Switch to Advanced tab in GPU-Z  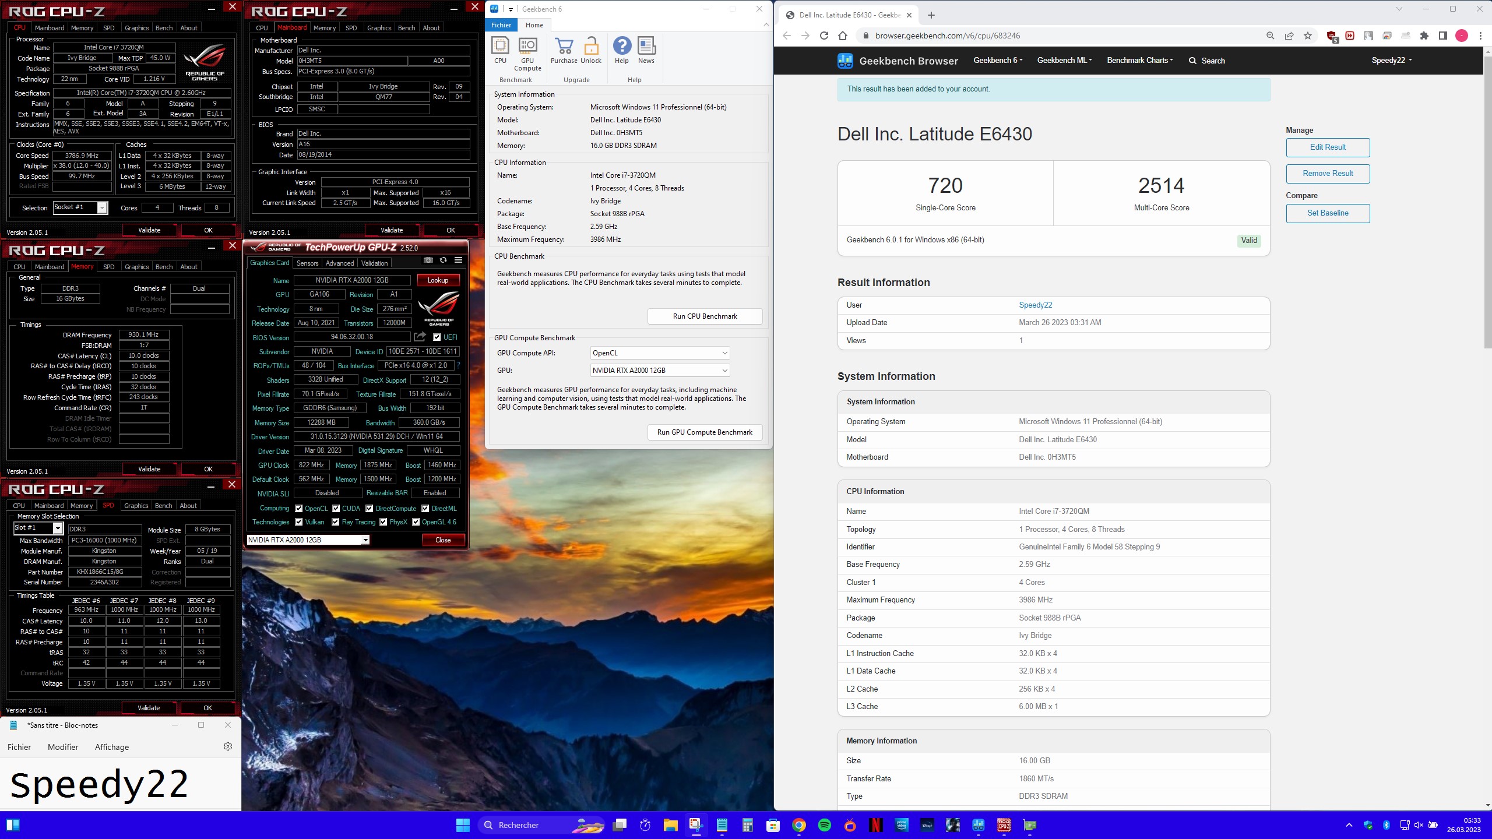(x=339, y=263)
